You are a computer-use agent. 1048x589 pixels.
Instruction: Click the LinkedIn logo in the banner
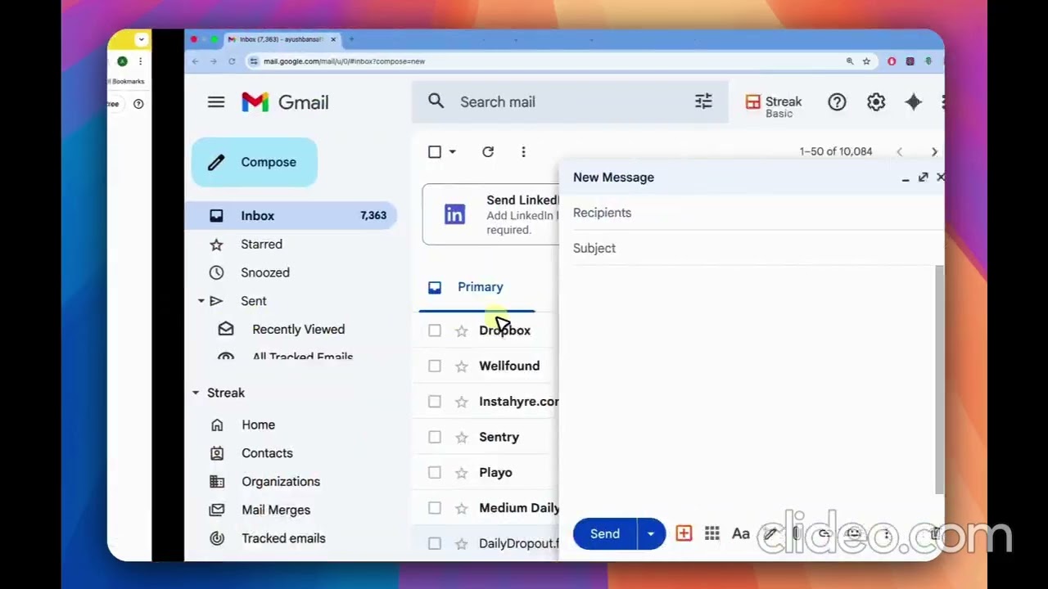tap(454, 214)
